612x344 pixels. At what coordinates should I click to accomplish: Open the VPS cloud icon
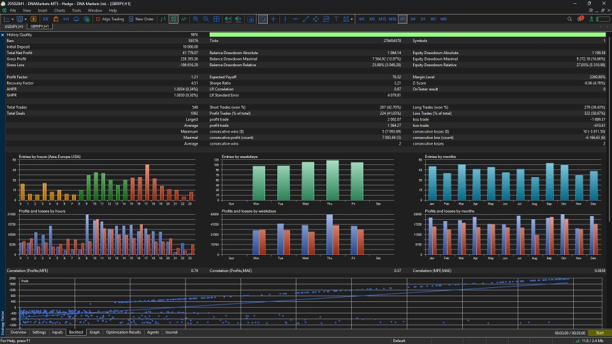76,19
